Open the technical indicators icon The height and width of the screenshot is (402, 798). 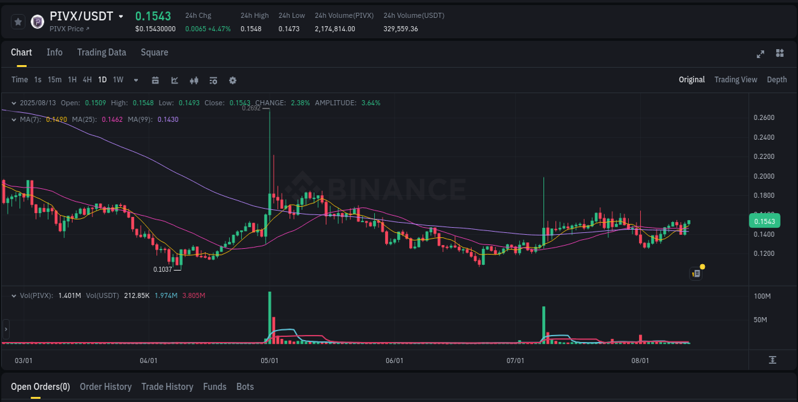click(213, 80)
